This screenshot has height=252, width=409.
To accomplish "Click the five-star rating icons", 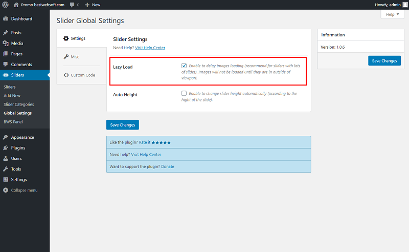I will tap(161, 142).
